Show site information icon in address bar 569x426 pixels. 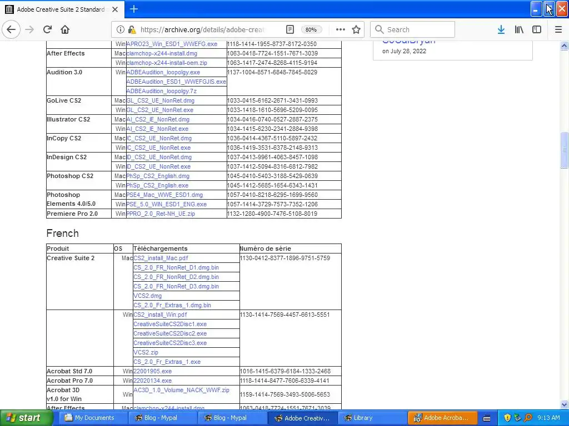pos(120,29)
